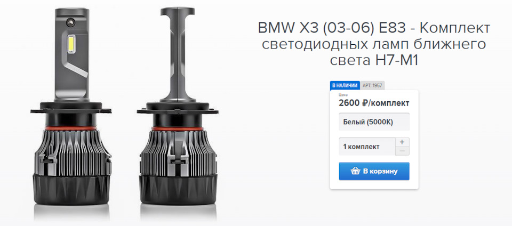
Task: Click the BMW X3 E83 product title
Action: [x=374, y=44]
